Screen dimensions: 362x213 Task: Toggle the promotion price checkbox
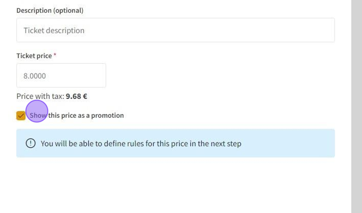click(x=21, y=116)
